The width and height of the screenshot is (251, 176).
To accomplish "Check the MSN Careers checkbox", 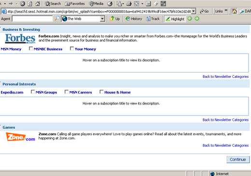I will (x=67, y=92).
